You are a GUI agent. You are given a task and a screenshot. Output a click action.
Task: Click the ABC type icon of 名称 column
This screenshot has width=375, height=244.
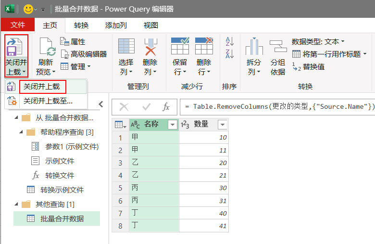coord(135,125)
